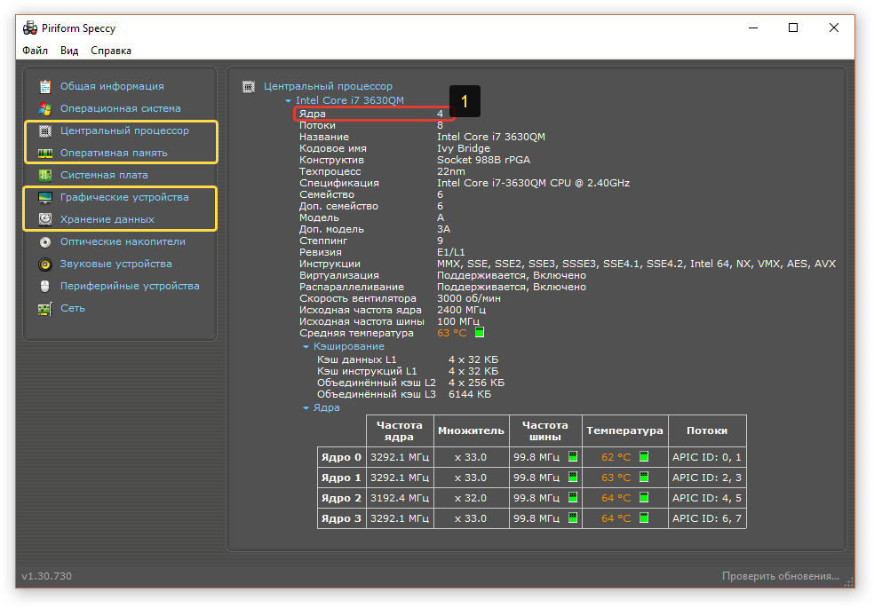Click the Проверить обновления link

781,576
